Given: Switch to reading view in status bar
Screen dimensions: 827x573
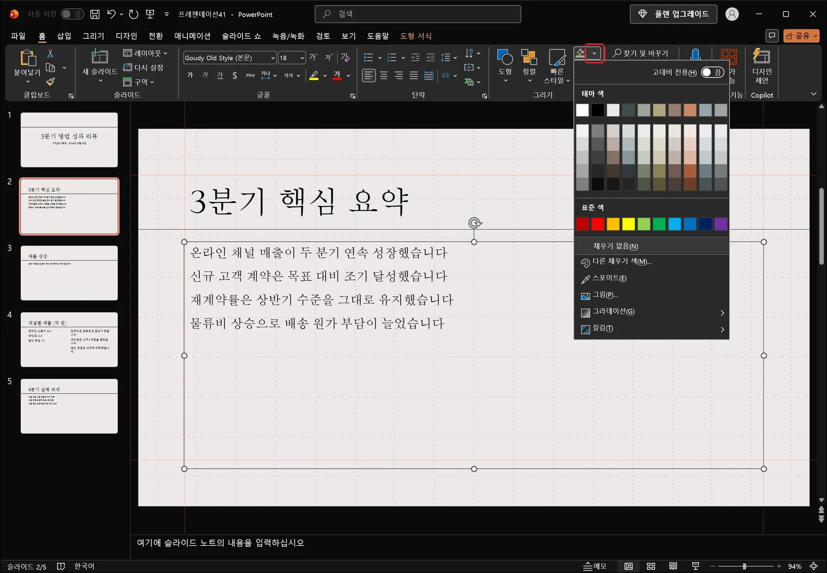Looking at the screenshot, I should coord(673,566).
